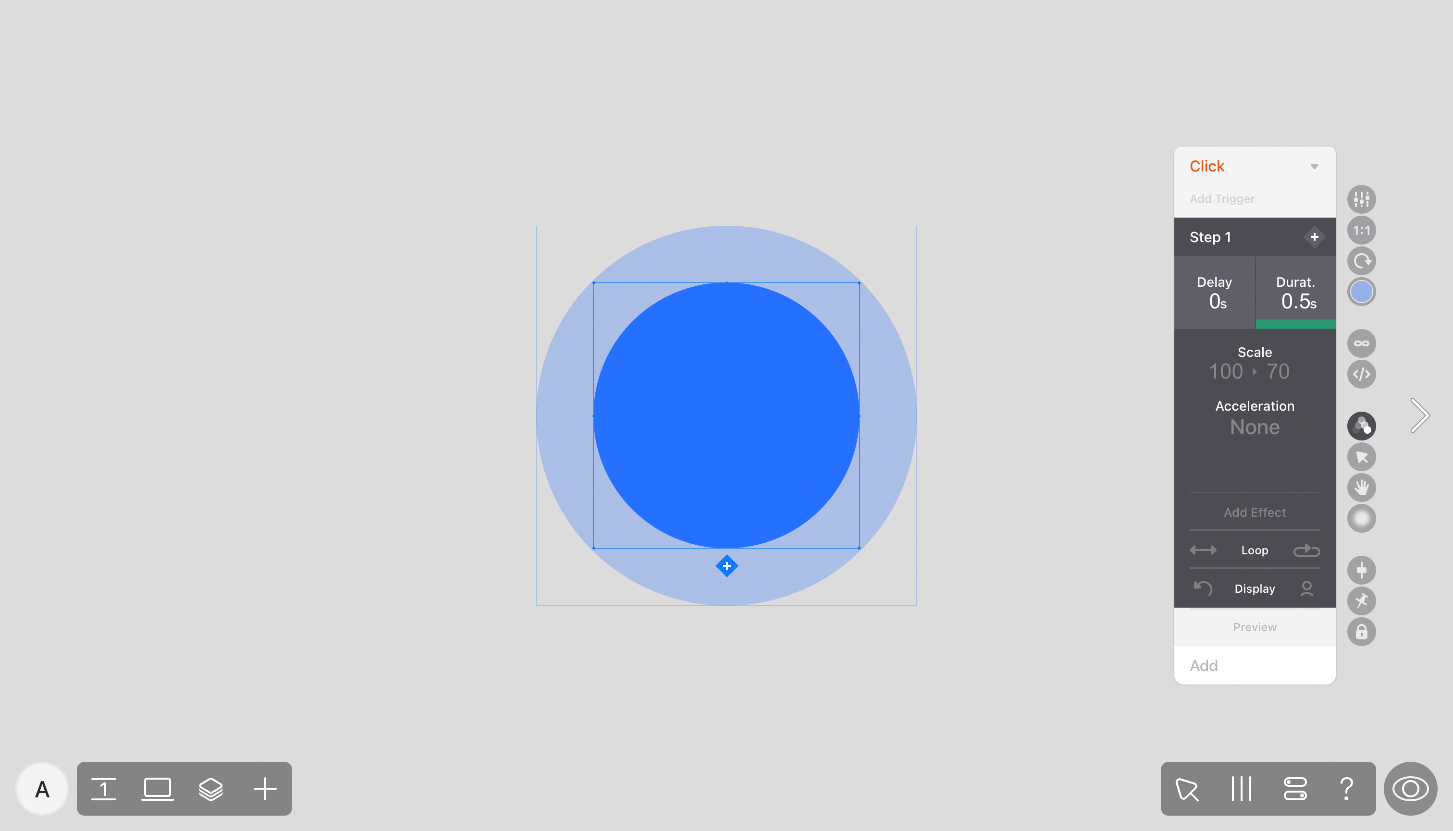This screenshot has height=831, width=1453.
Task: Enable the 1:1 scale view
Action: 1361,230
